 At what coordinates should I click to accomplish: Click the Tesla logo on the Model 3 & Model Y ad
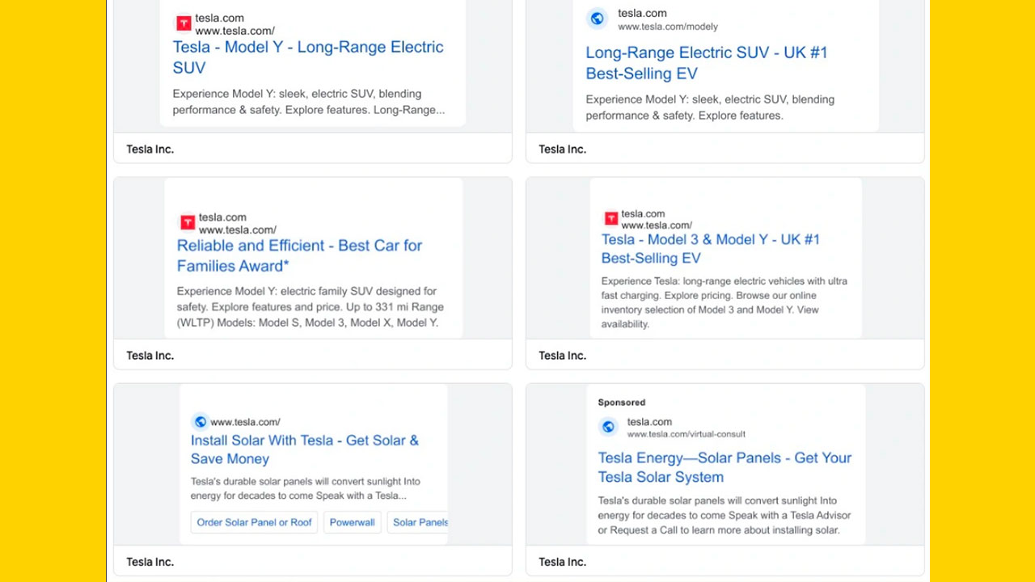[611, 218]
